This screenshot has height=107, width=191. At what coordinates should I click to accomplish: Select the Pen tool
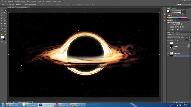[2, 29]
